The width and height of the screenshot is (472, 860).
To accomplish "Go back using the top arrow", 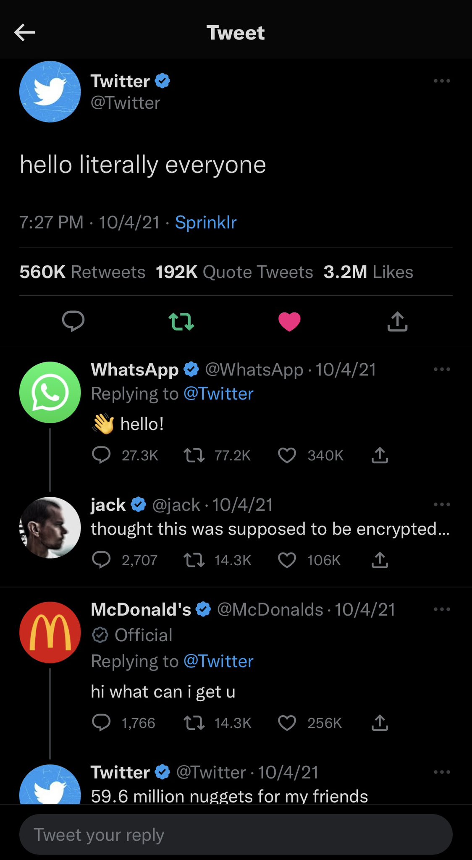I will coord(24,33).
